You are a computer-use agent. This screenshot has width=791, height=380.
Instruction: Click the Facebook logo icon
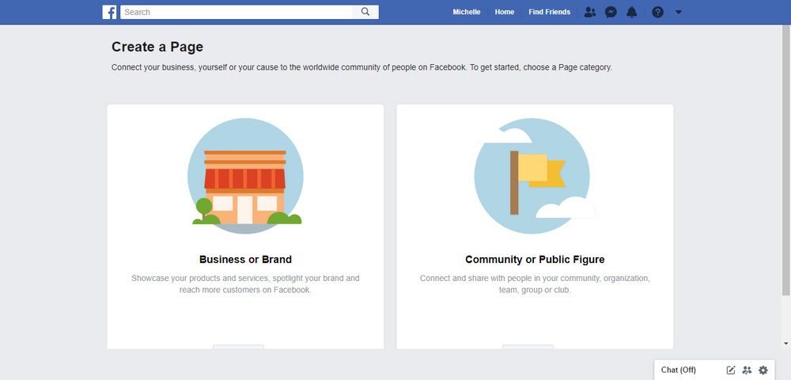(x=109, y=12)
